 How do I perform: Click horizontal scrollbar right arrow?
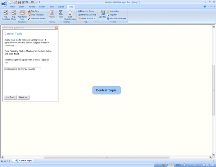(211, 157)
